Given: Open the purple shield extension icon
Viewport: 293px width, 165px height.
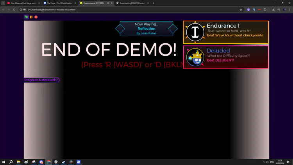Looking at the screenshot, I should click(248, 9).
